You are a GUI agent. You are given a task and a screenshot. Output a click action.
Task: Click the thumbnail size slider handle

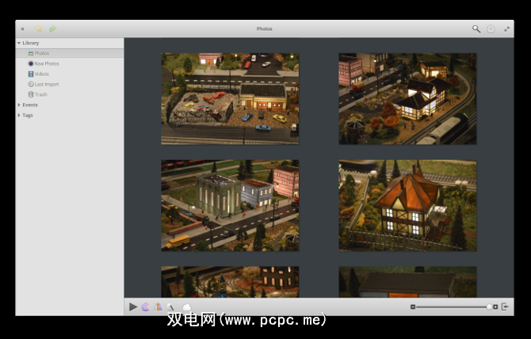coord(489,307)
